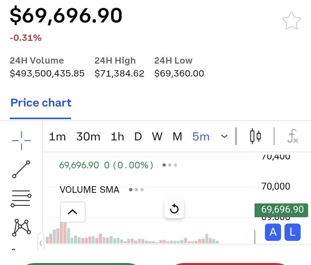This screenshot has width=311, height=265.
Task: Collapse the indicator legend with up chevron
Action: (x=73, y=212)
